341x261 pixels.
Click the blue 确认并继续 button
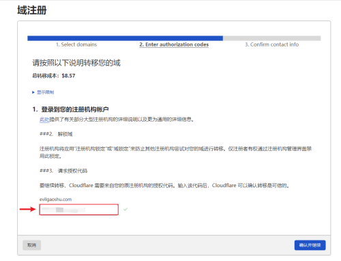click(310, 245)
